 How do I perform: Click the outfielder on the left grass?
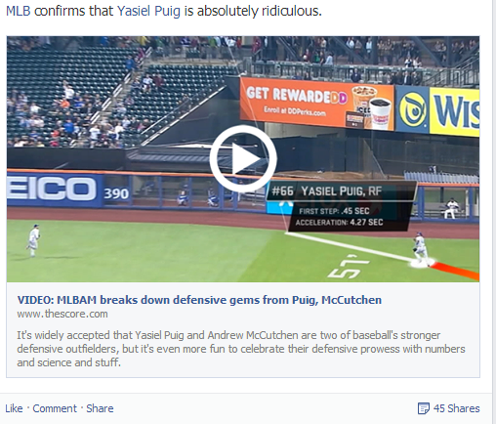(x=33, y=240)
